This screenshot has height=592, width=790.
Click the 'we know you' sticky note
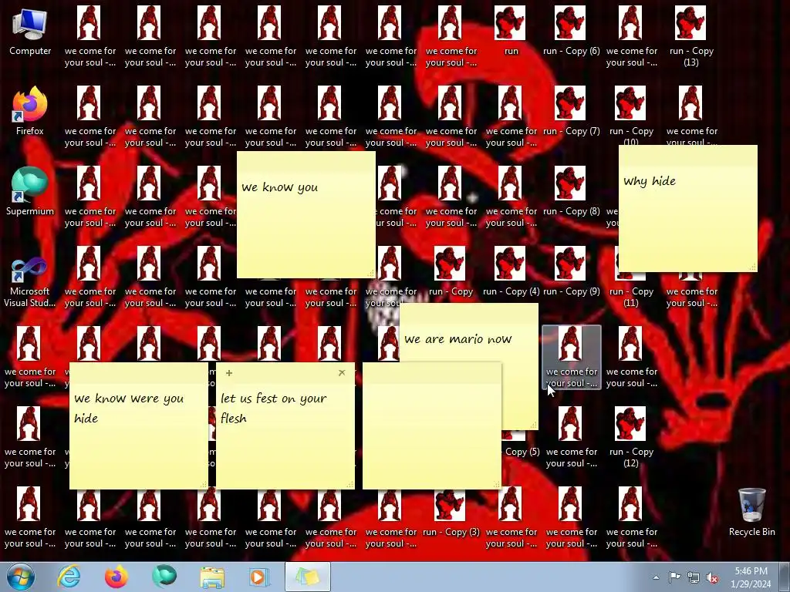tap(306, 215)
